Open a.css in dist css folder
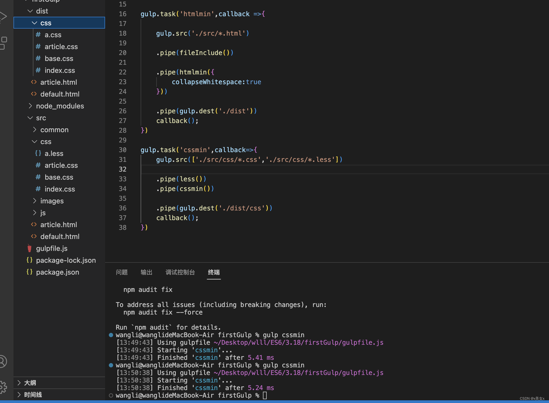The width and height of the screenshot is (549, 403). click(53, 35)
